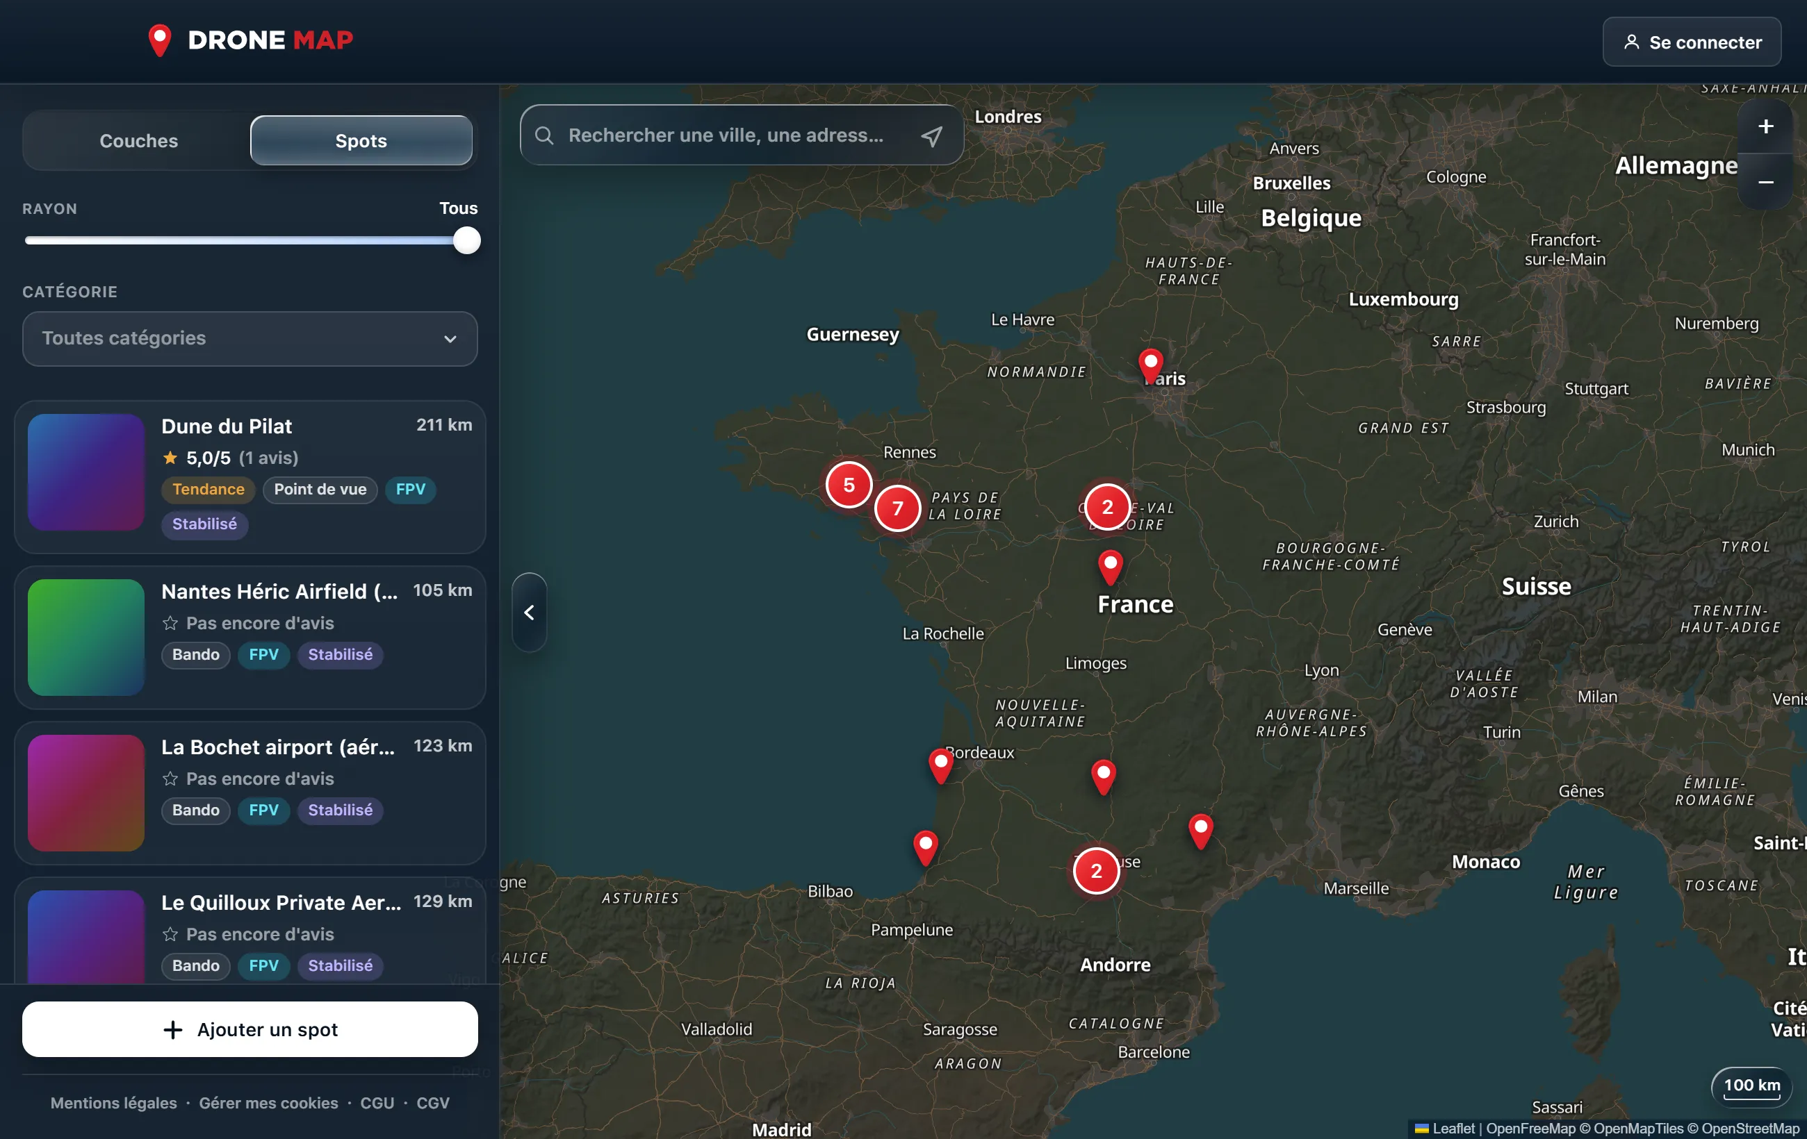
Task: Select the pin south of Limoges
Action: click(x=1103, y=777)
